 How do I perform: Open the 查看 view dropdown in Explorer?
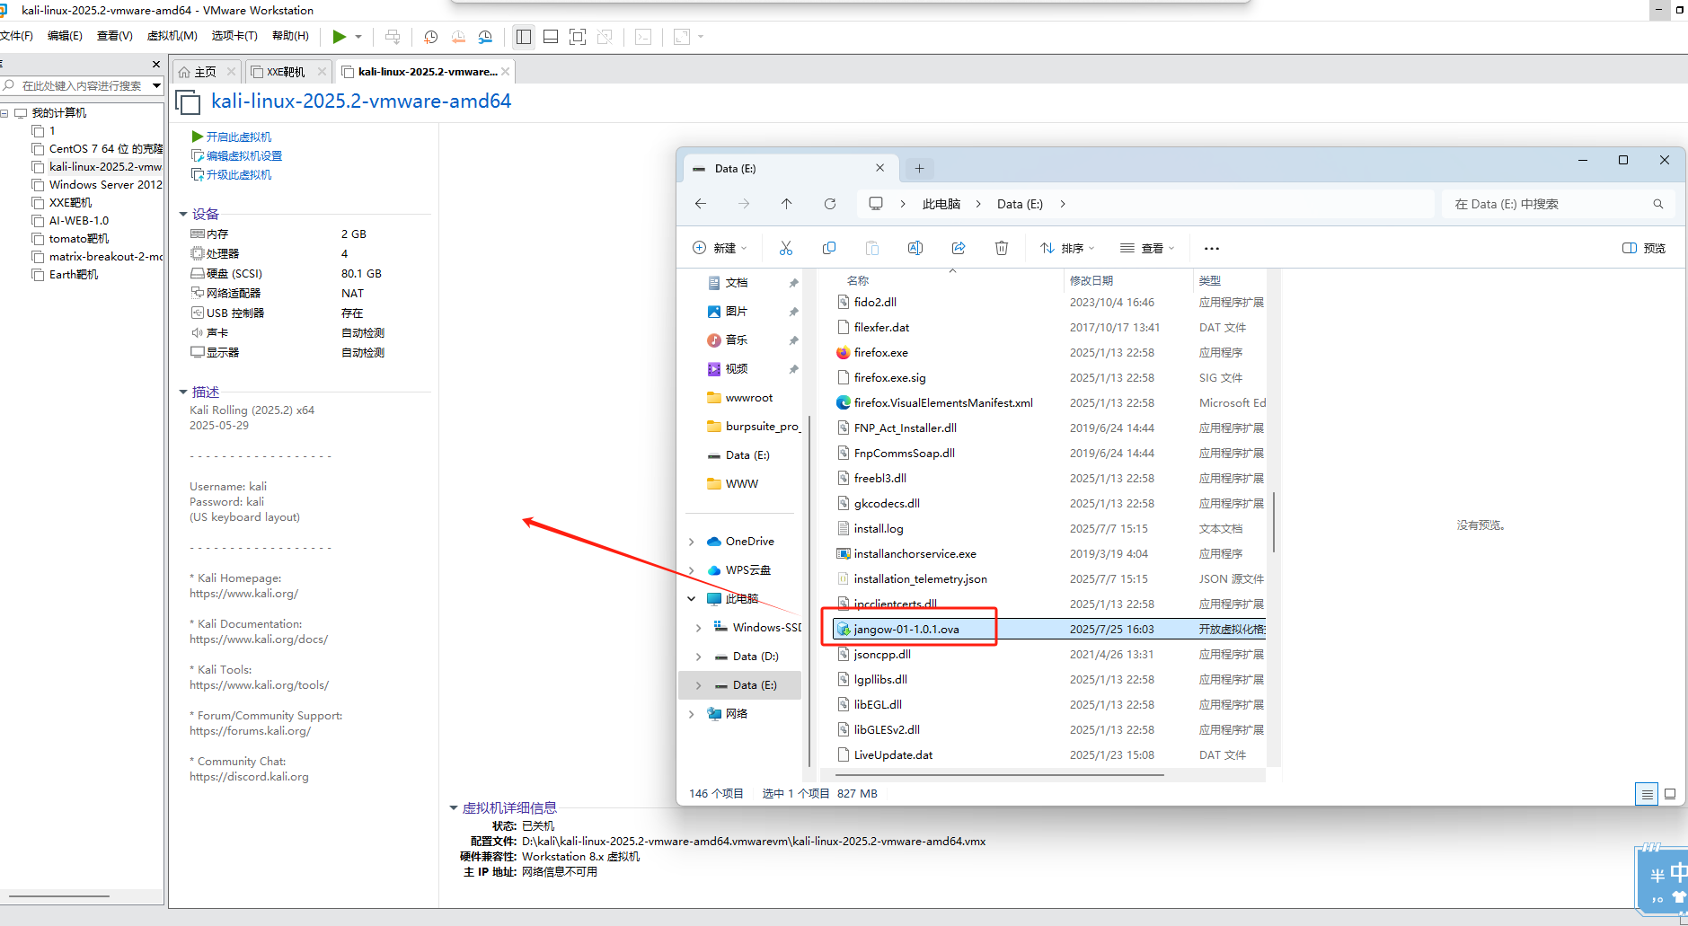tap(1147, 248)
